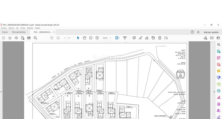Open the 54.5% zoom level dropdown
The width and height of the screenshot is (222, 119).
tap(110, 38)
